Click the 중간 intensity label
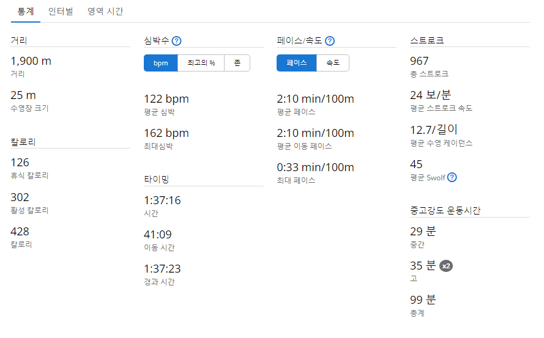The image size is (544, 338). 417,244
